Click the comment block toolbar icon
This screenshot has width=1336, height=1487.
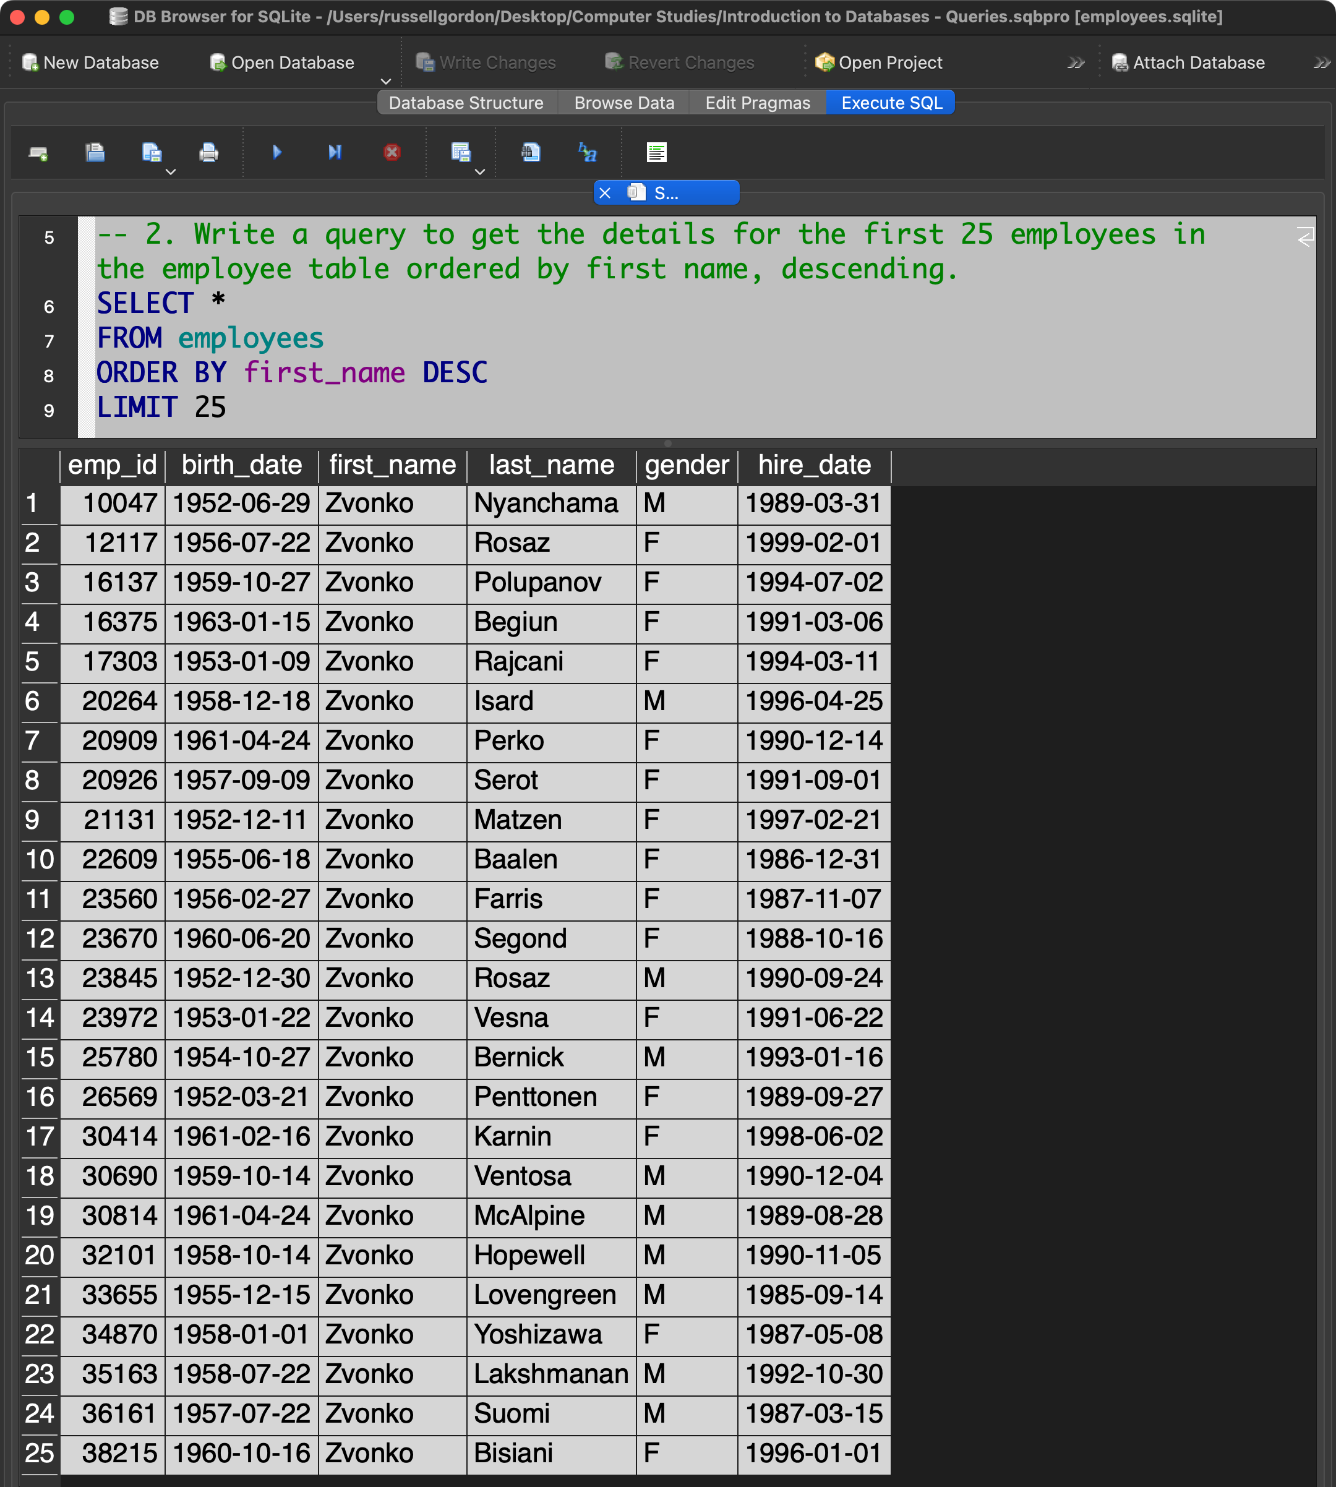pos(656,153)
